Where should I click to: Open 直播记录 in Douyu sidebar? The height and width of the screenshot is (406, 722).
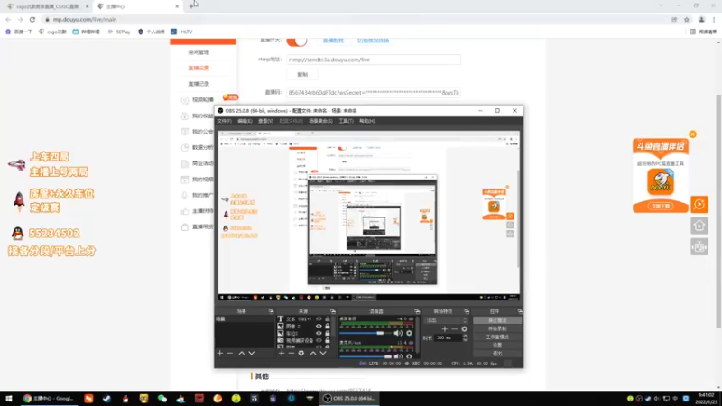point(199,84)
